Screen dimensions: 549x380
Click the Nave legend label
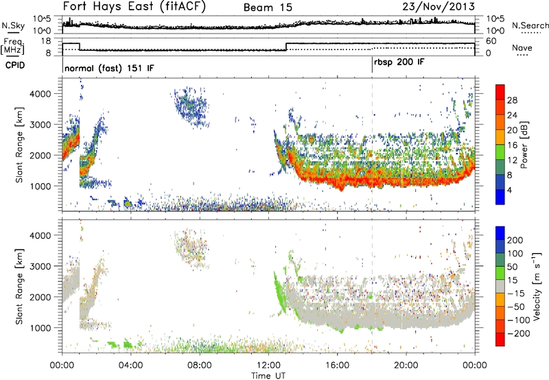point(522,48)
